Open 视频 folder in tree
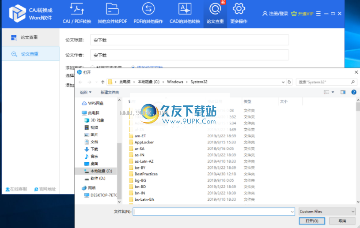 (91, 127)
